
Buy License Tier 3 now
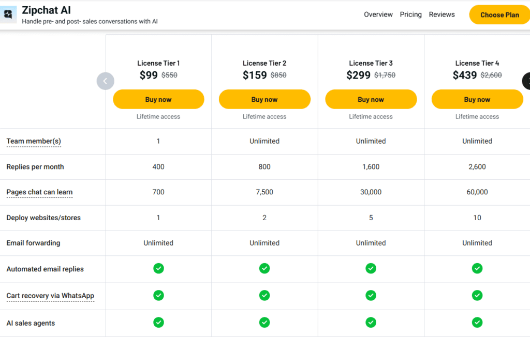pyautogui.click(x=371, y=99)
